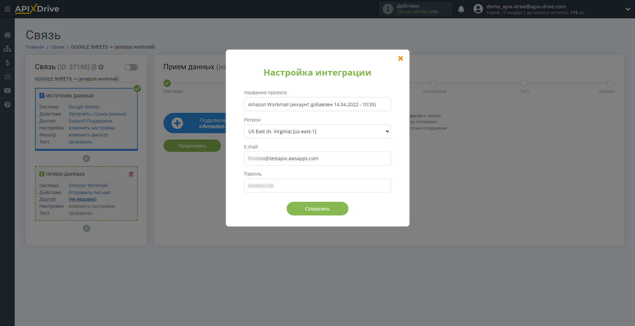The height and width of the screenshot is (326, 635).
Task: Click the plus icon between blocks
Action: pyautogui.click(x=86, y=159)
